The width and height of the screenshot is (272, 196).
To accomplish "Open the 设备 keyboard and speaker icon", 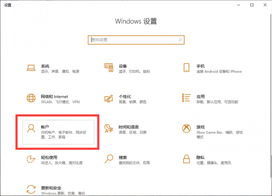I will (x=109, y=67).
